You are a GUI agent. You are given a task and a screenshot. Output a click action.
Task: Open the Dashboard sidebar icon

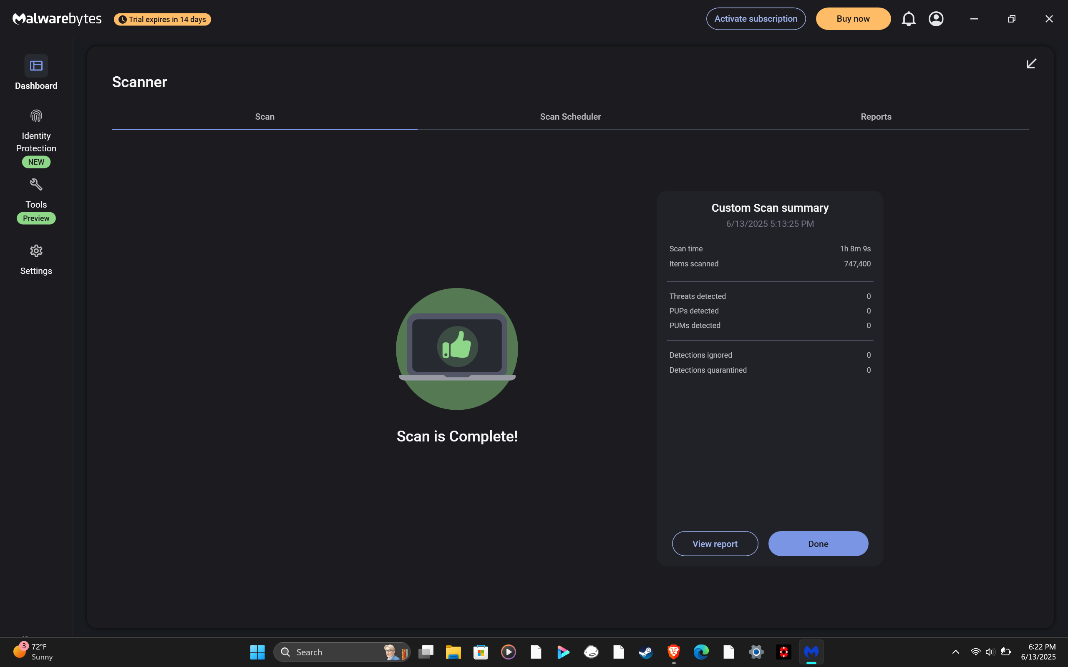(x=36, y=66)
